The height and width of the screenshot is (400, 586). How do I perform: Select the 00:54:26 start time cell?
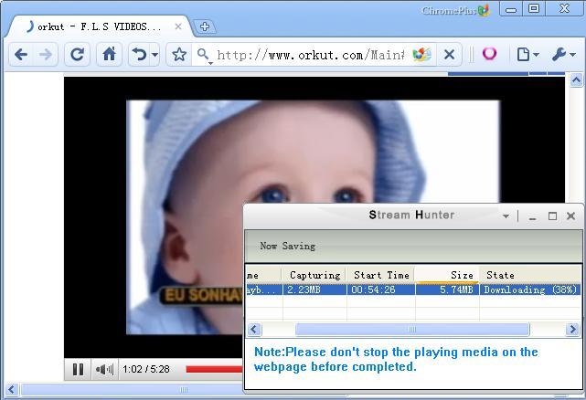[x=381, y=289]
